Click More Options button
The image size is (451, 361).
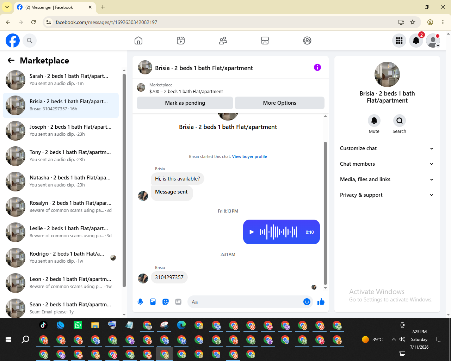[279, 103]
